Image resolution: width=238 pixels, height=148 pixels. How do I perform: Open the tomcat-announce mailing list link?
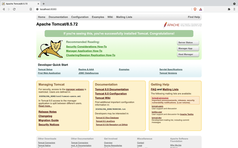[x=160, y=98]
